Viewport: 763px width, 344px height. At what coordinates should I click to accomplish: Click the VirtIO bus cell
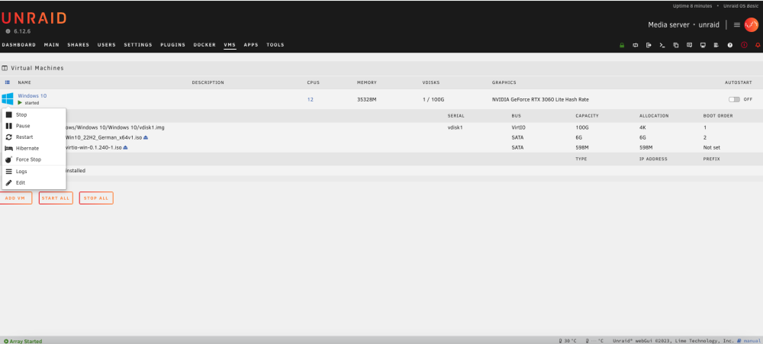pos(520,127)
